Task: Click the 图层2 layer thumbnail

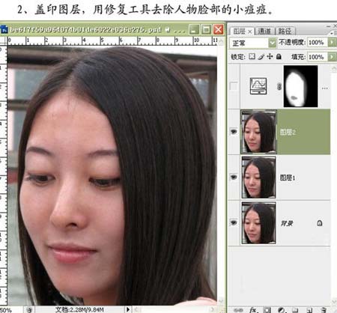Action: tap(258, 132)
